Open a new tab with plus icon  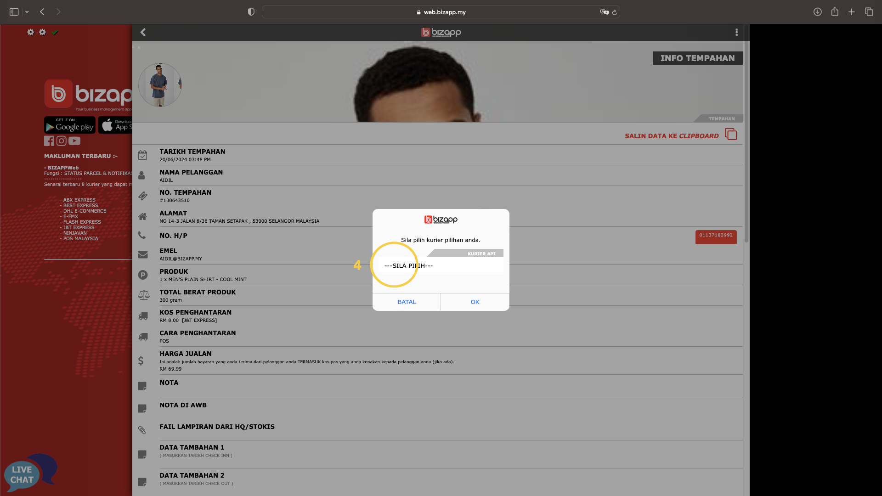click(851, 12)
